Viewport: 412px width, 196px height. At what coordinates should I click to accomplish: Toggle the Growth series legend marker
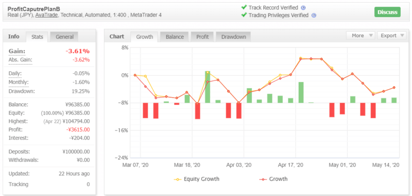pos(263,179)
